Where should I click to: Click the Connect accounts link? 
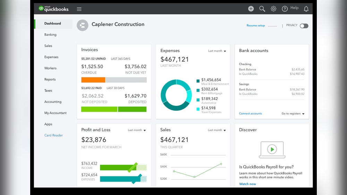click(250, 114)
